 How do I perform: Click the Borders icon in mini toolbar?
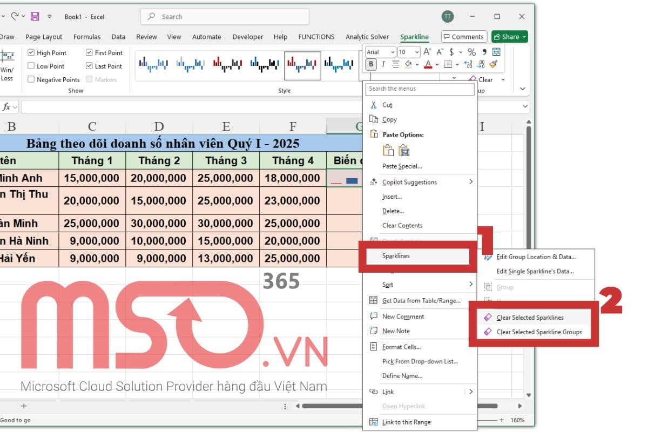click(x=448, y=64)
